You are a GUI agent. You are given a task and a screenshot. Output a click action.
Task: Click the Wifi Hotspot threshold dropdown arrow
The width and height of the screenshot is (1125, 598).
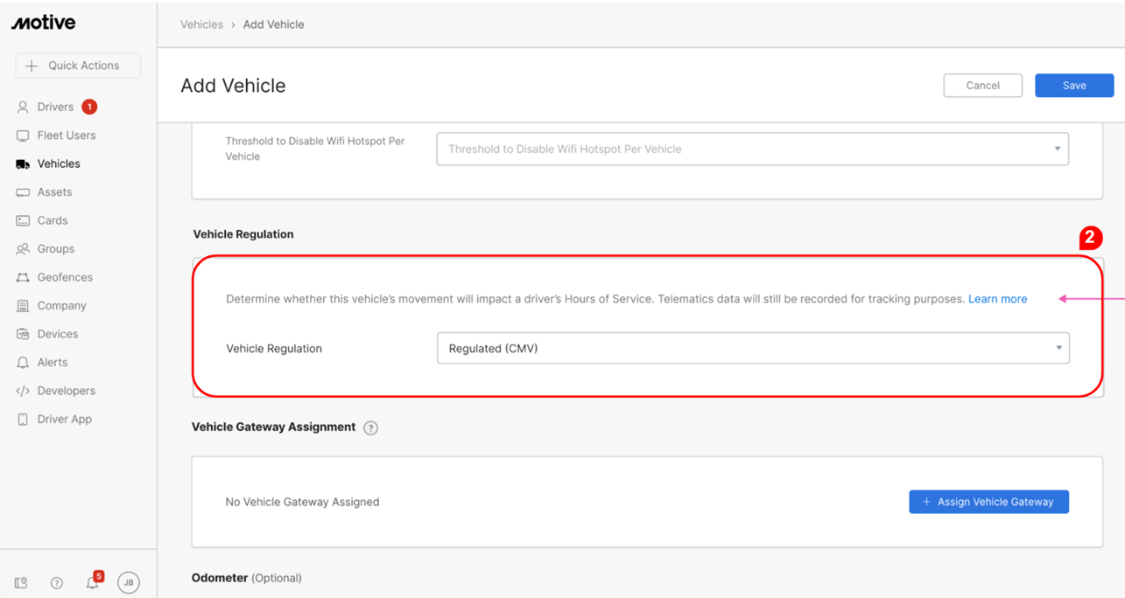(1058, 149)
